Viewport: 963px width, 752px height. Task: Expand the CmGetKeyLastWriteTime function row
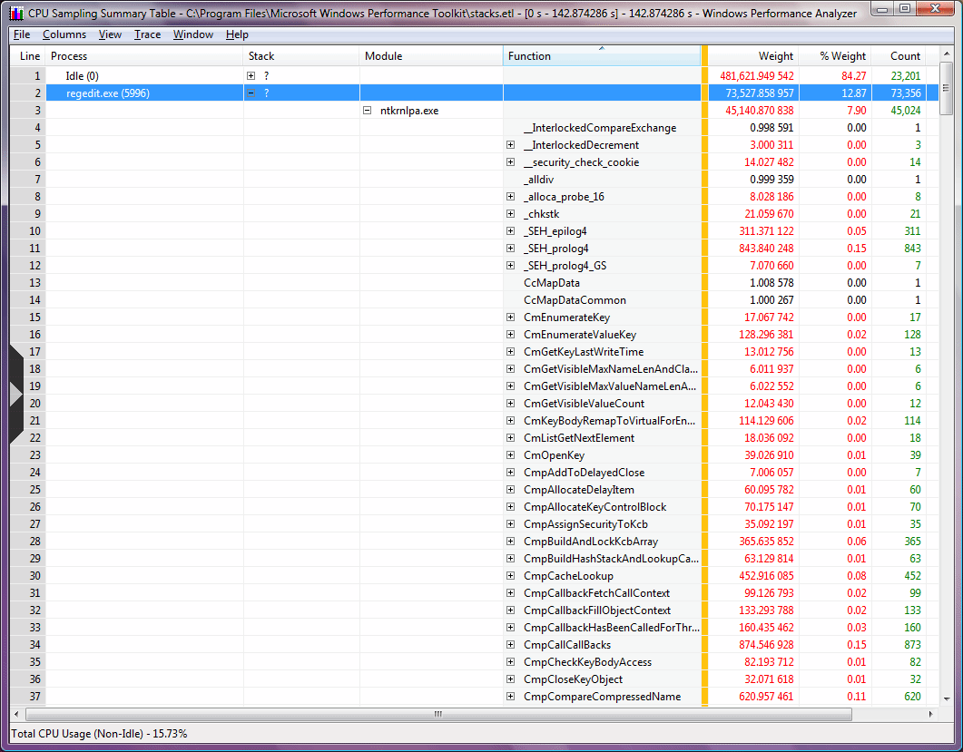[x=510, y=352]
